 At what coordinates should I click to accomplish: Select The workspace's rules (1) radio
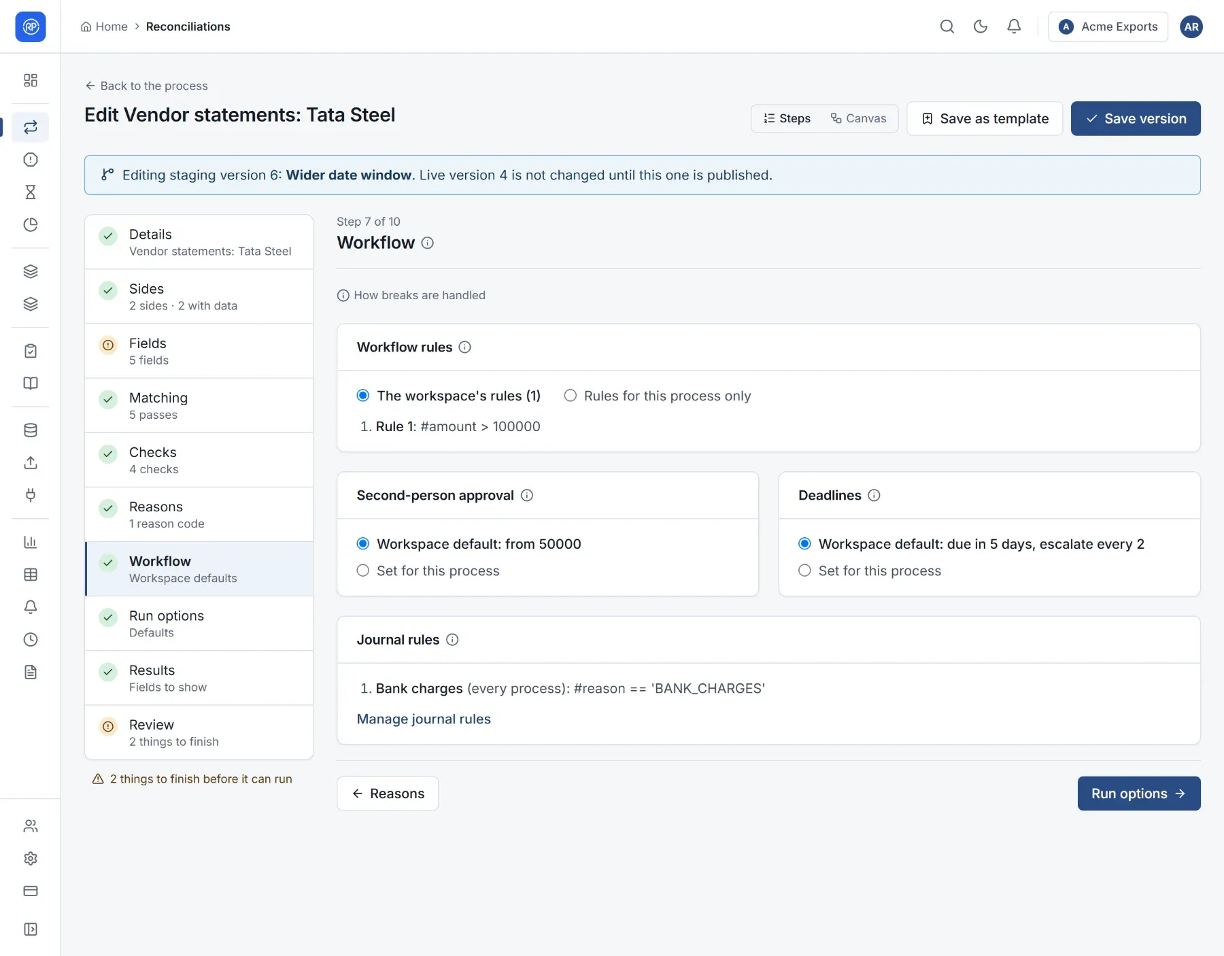point(363,396)
